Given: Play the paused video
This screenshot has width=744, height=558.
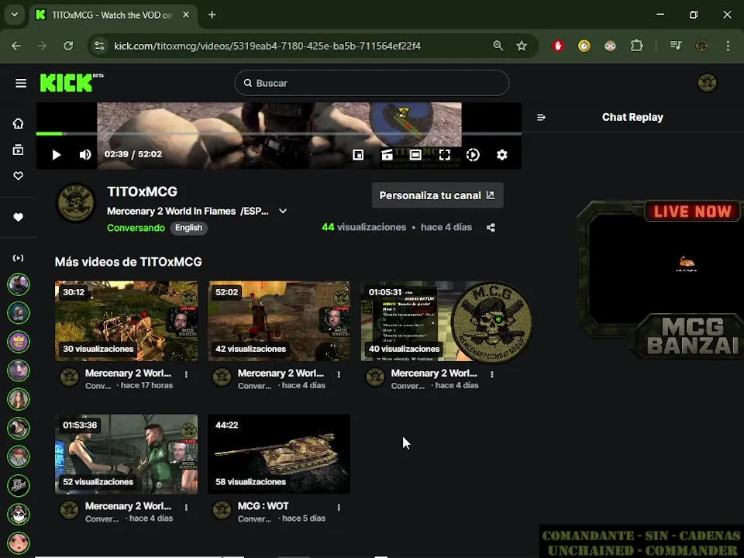Looking at the screenshot, I should click(x=57, y=155).
